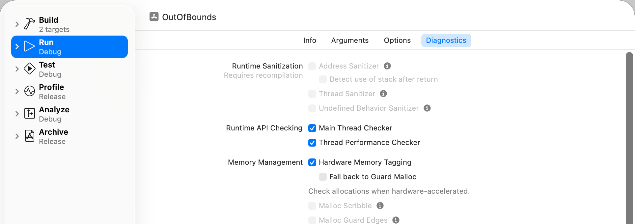Expand the Test action disclosure arrow
This screenshot has height=224, width=635.
pyautogui.click(x=17, y=69)
